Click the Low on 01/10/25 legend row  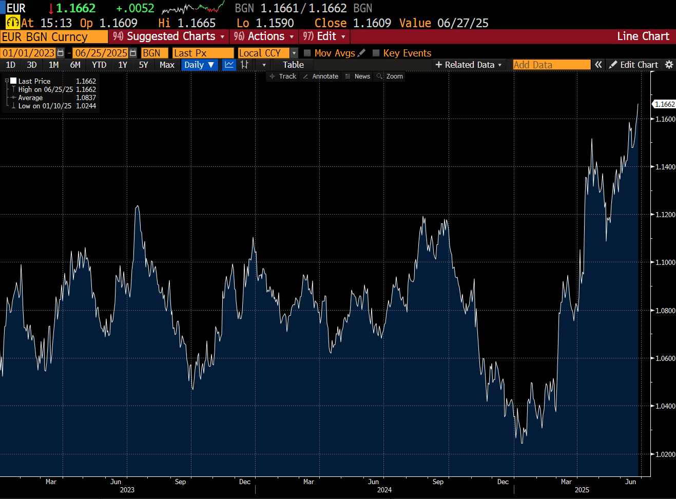(x=57, y=106)
